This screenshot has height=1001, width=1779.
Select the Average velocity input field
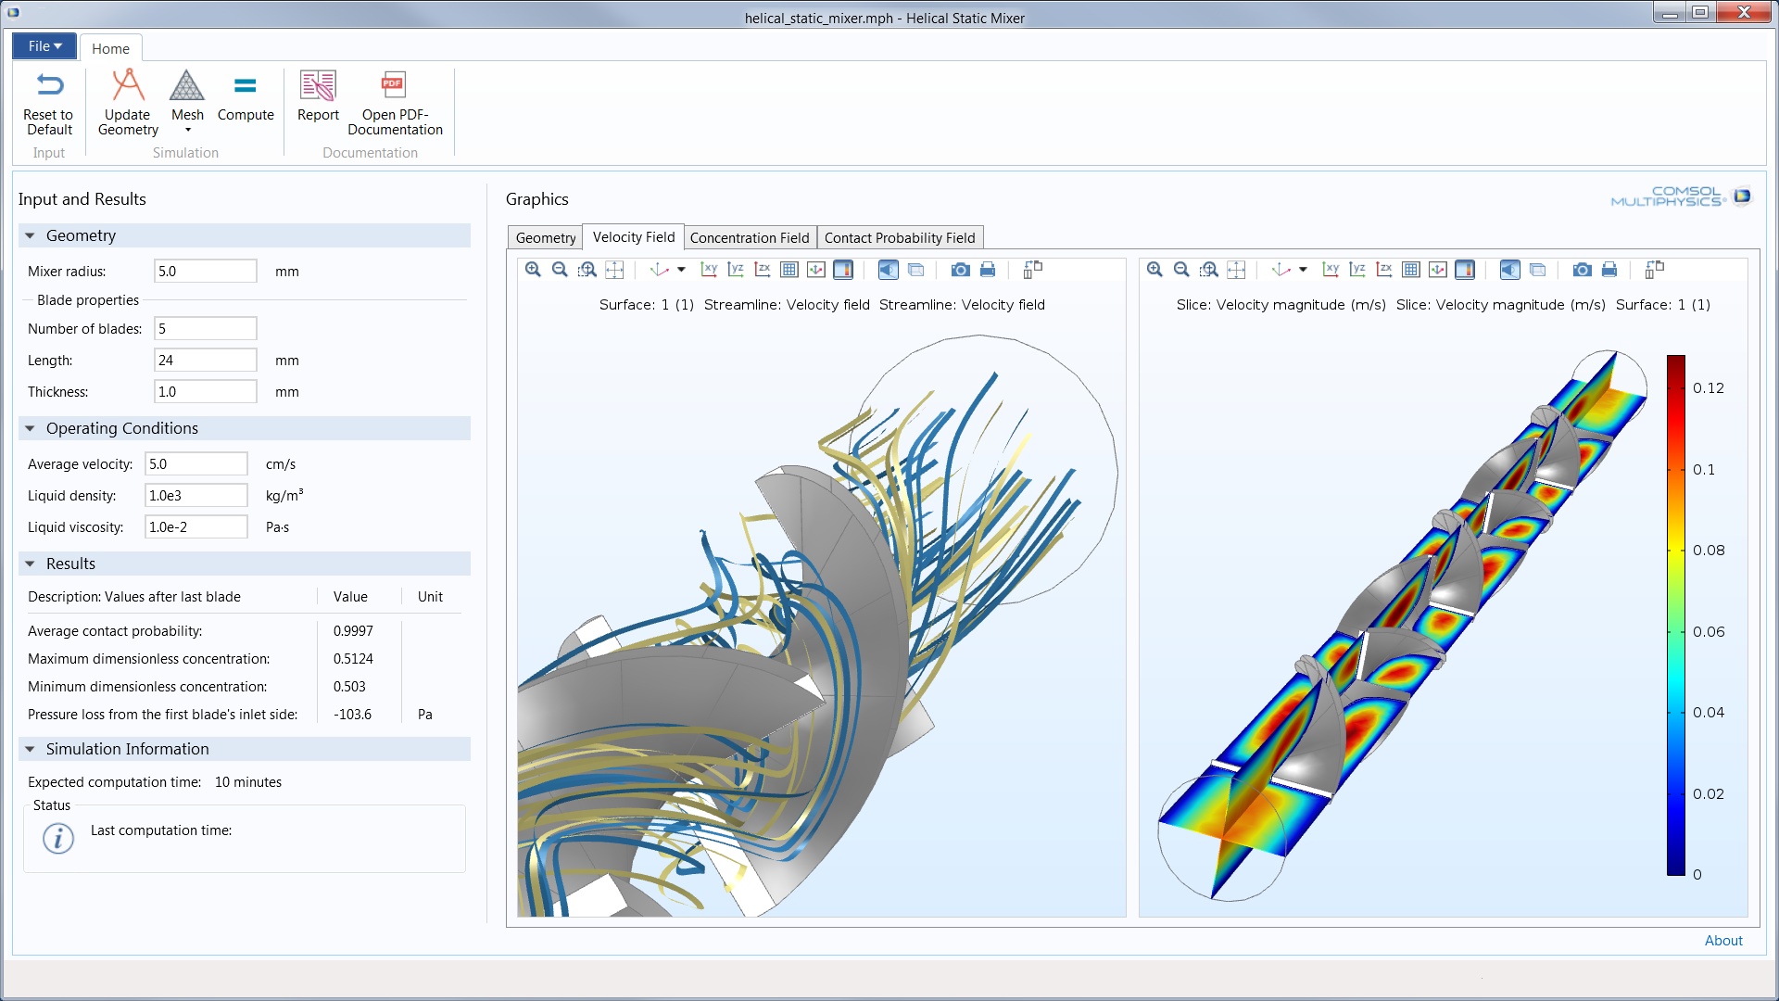pyautogui.click(x=196, y=463)
